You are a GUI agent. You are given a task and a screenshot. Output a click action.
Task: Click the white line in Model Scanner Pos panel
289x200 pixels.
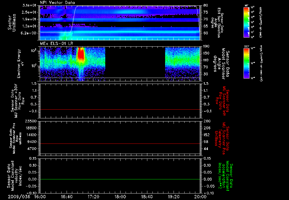(120, 154)
